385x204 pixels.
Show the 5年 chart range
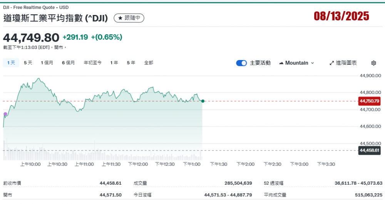(x=131, y=63)
